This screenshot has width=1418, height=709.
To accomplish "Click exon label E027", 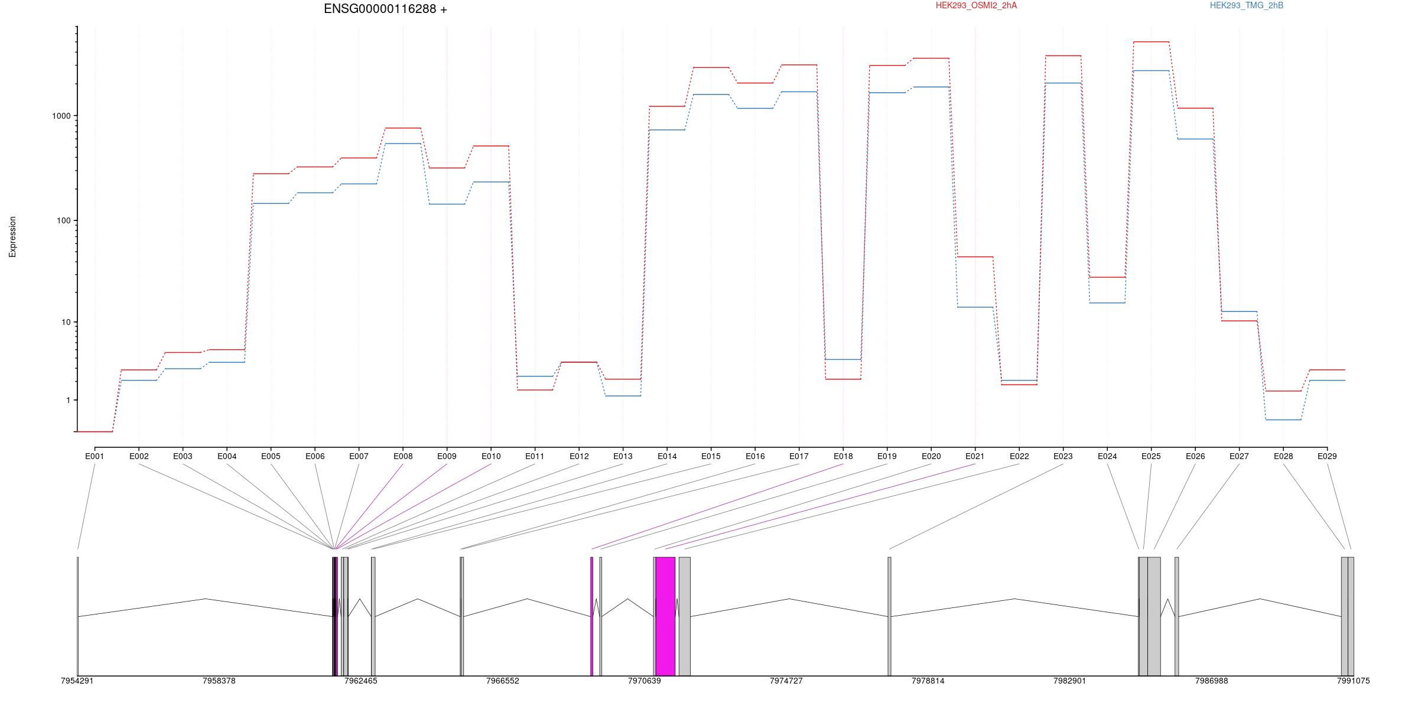I will tap(1239, 456).
